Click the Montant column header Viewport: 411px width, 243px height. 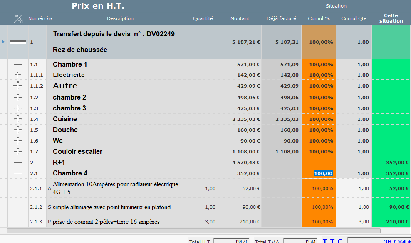240,18
